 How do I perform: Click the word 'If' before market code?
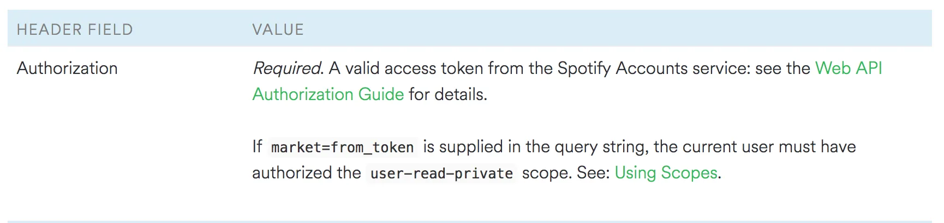[257, 146]
